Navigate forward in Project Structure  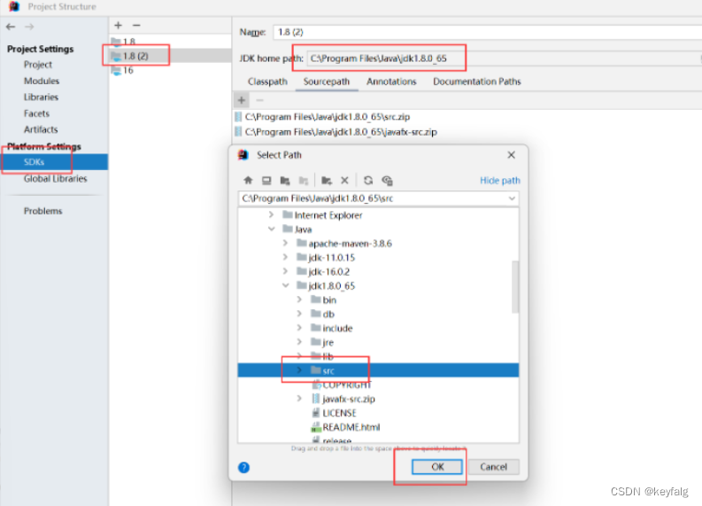coord(29,27)
